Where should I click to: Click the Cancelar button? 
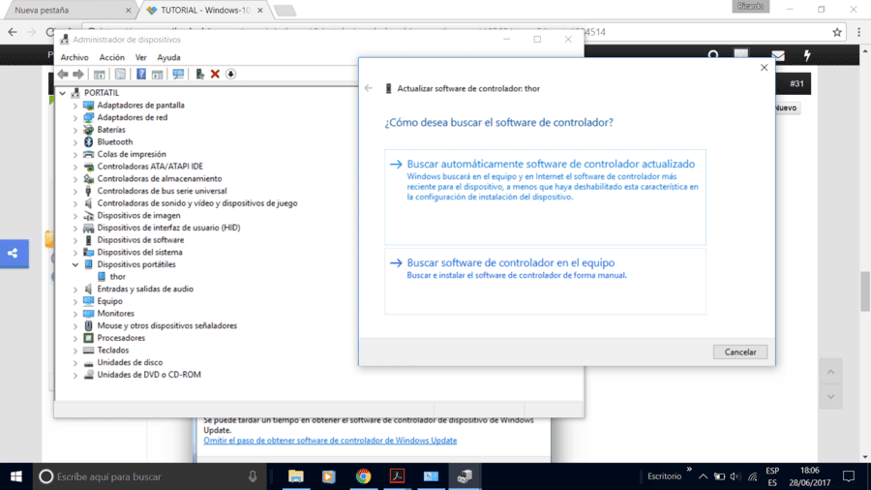[x=740, y=352]
